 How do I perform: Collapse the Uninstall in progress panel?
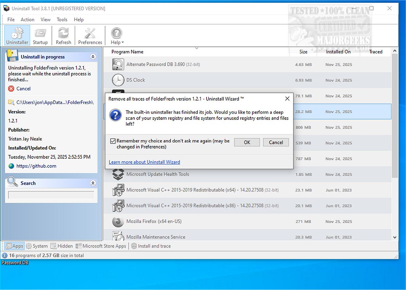(x=93, y=57)
